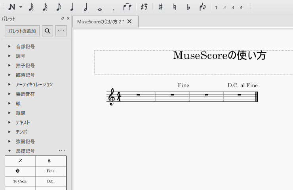Apply flat accidental

tap(188, 7)
